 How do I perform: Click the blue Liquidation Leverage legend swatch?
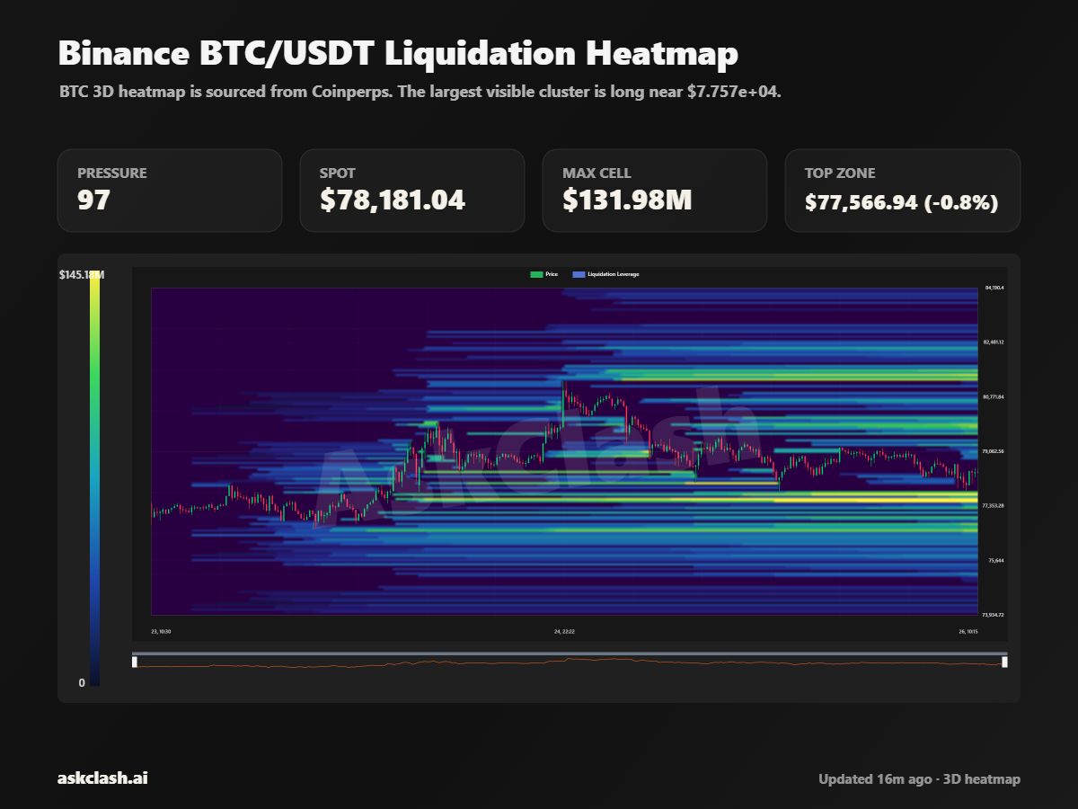click(579, 274)
